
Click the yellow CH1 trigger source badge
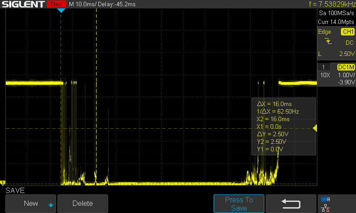(x=348, y=32)
